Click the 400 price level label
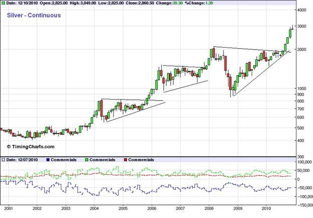Image resolution: width=313 pixels, height=218 pixels. click(x=300, y=140)
